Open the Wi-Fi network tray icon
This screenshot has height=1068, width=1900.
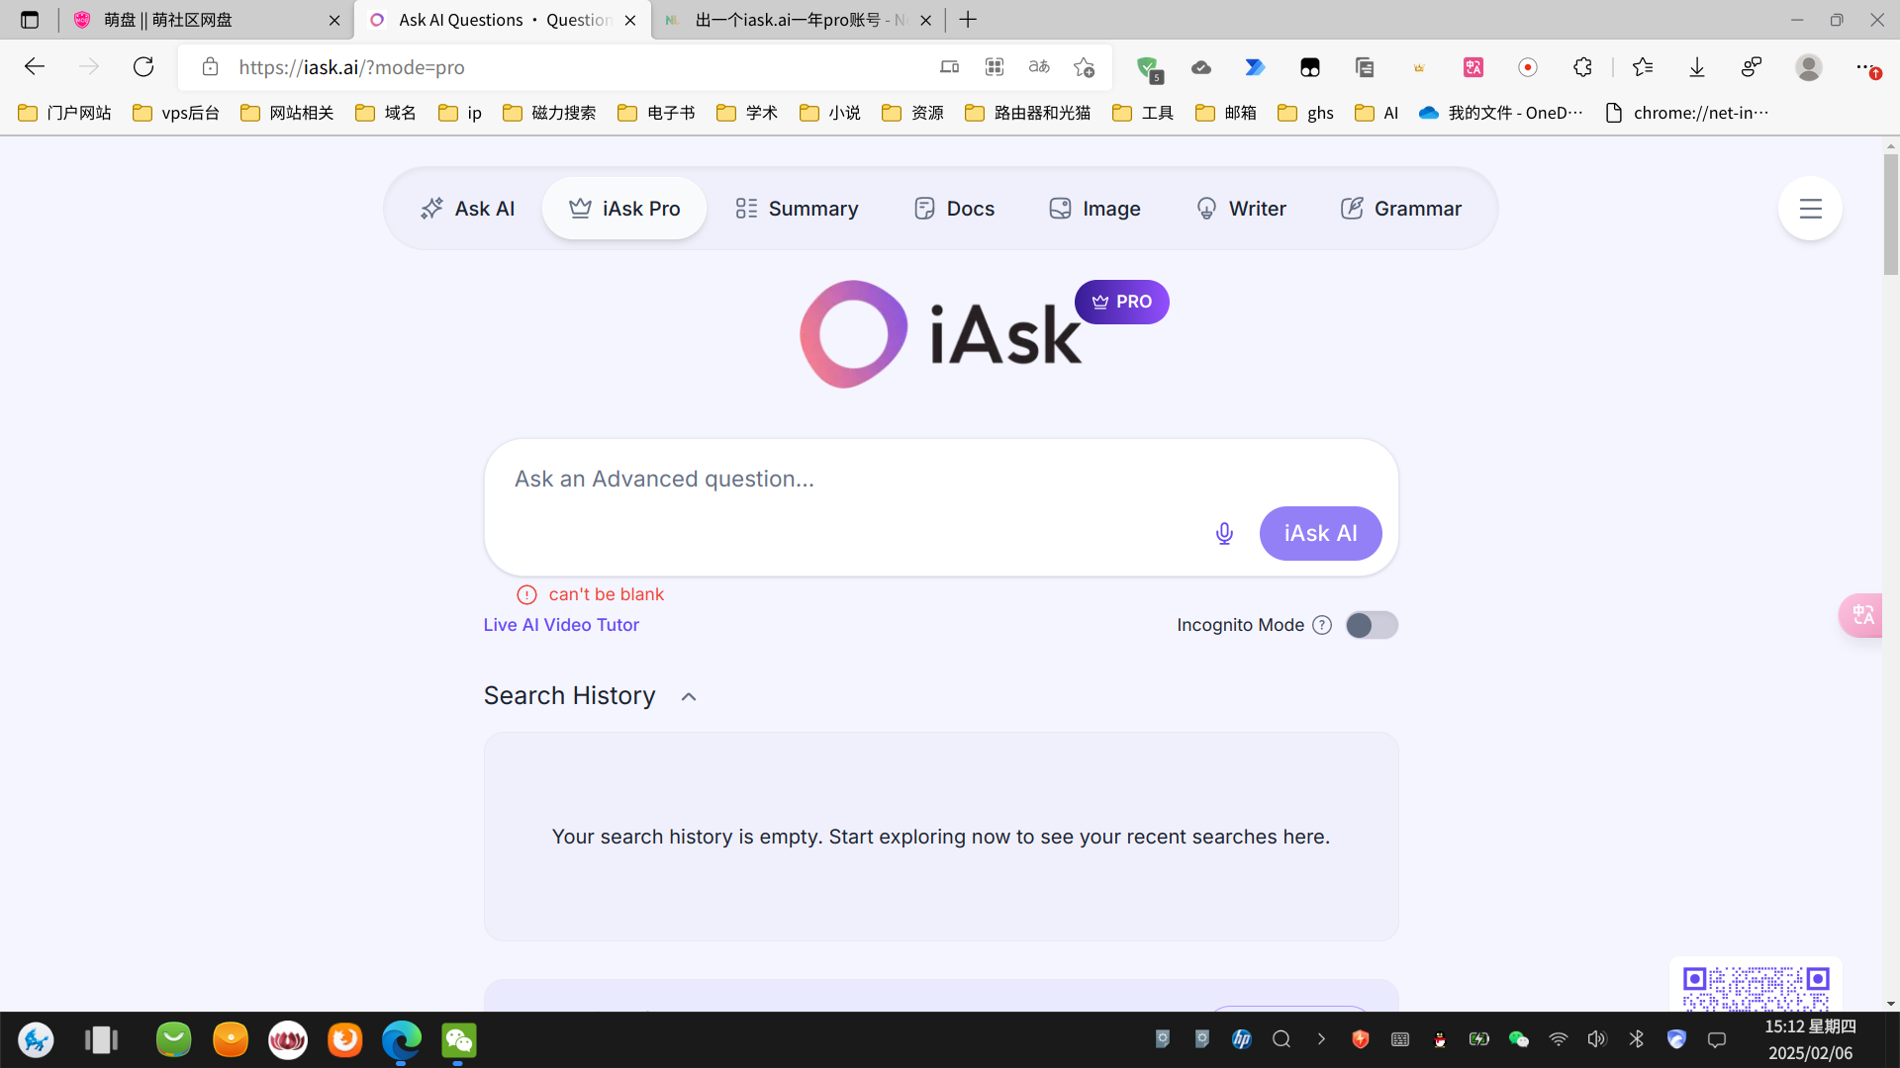coord(1558,1039)
